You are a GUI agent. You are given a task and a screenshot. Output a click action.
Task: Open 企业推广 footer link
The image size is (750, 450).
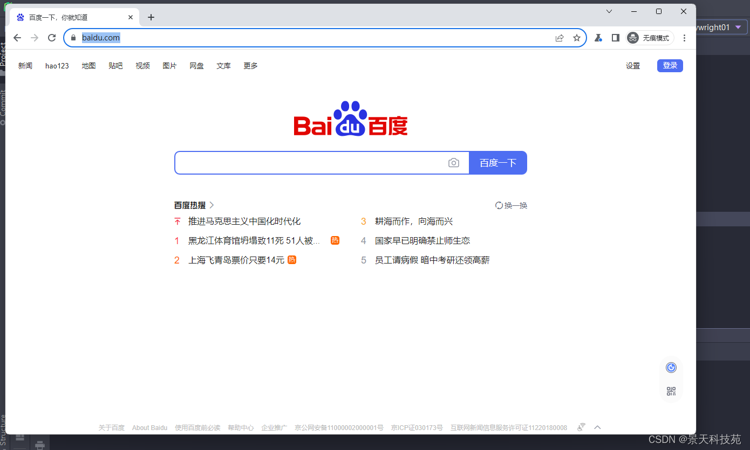click(x=274, y=428)
